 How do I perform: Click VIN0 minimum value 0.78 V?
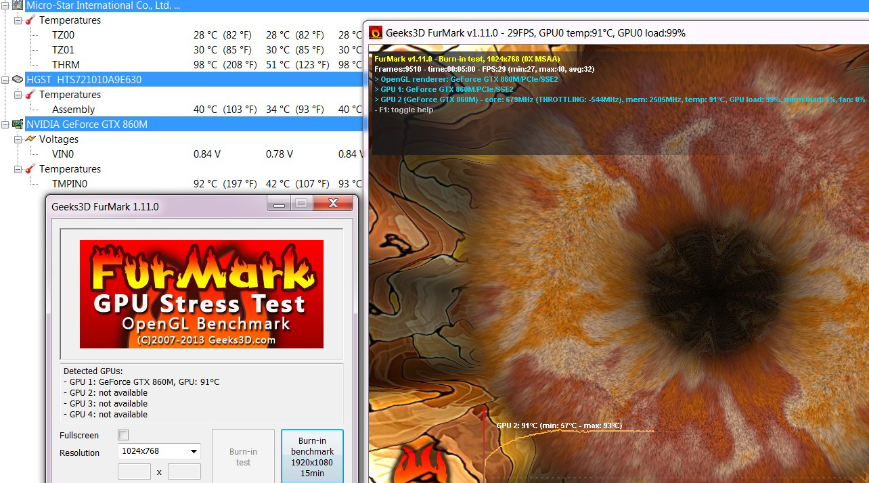(x=280, y=154)
